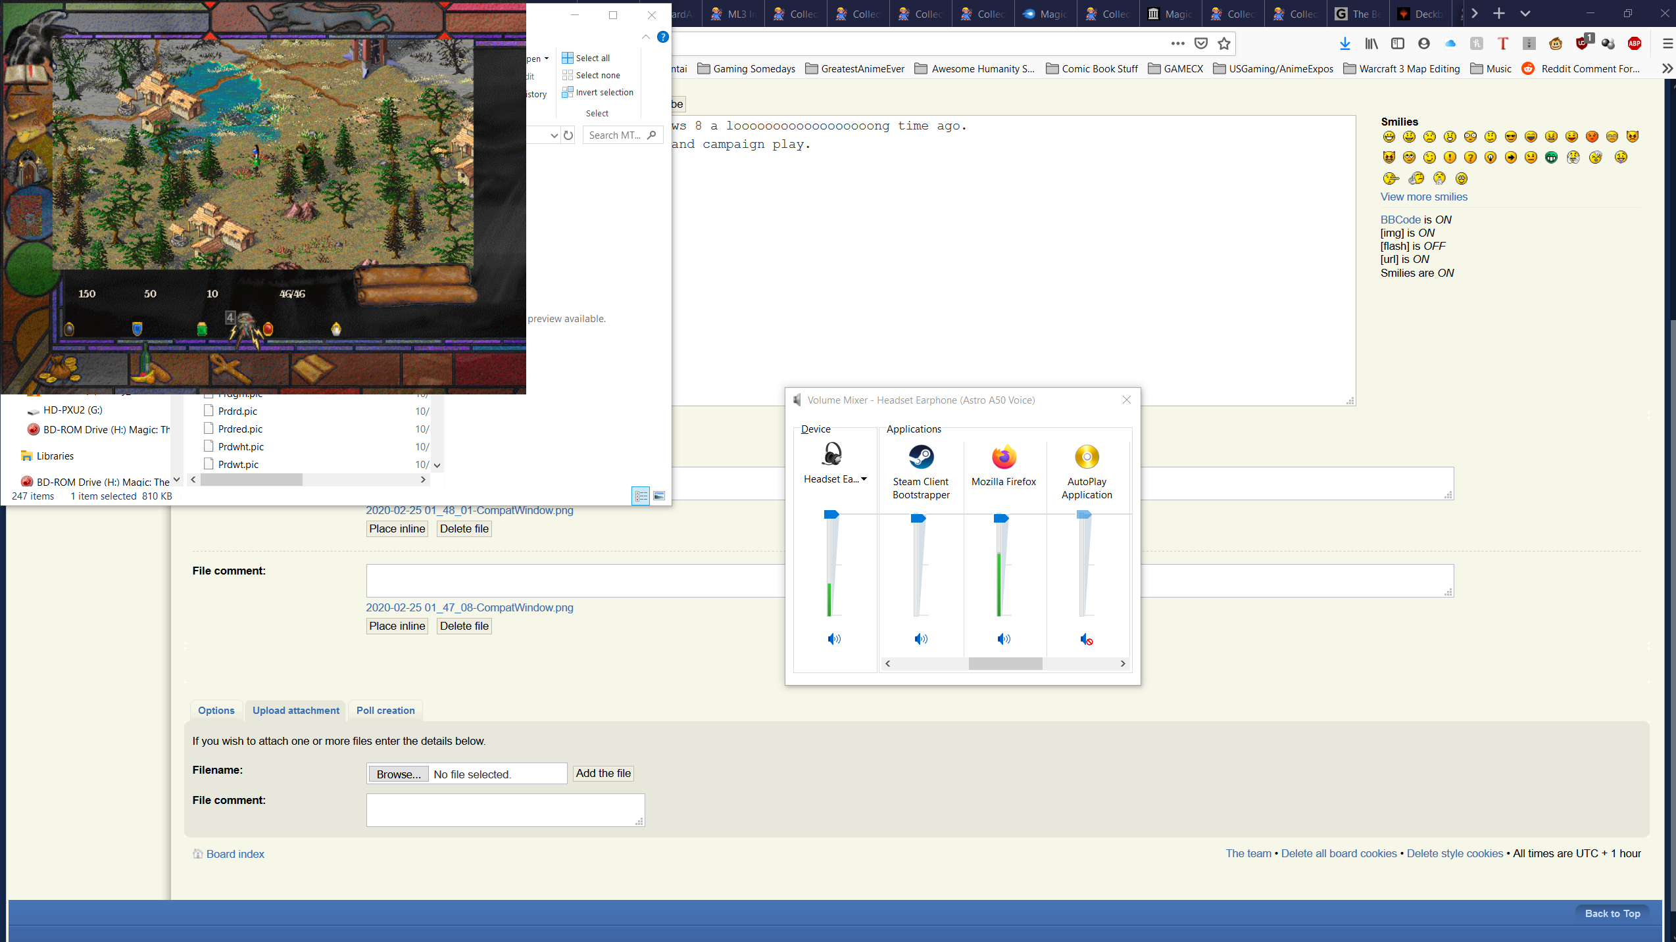The image size is (1676, 942).
Task: Click the Browse... file button
Action: [x=398, y=774]
